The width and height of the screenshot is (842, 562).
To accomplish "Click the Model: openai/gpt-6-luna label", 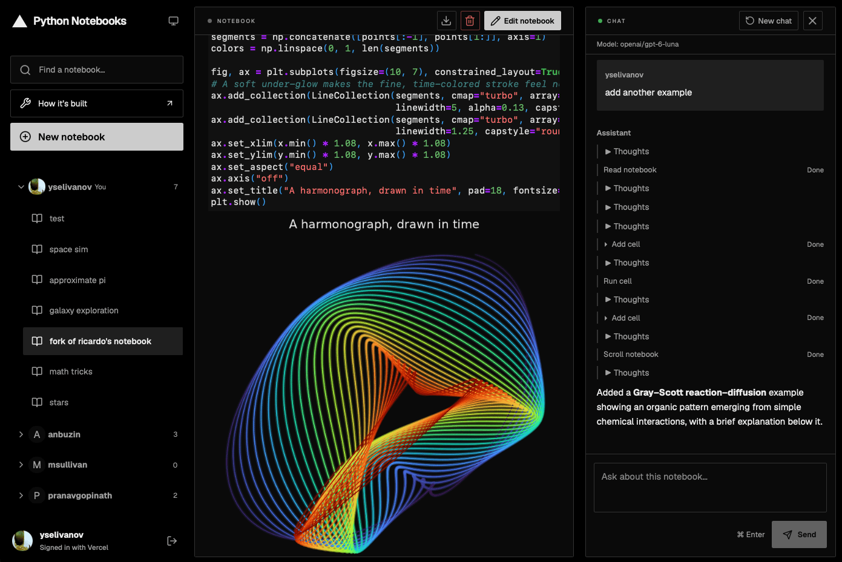I will pyautogui.click(x=637, y=44).
